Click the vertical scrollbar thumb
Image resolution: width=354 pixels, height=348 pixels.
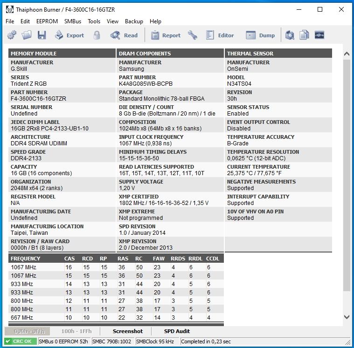coord(347,175)
